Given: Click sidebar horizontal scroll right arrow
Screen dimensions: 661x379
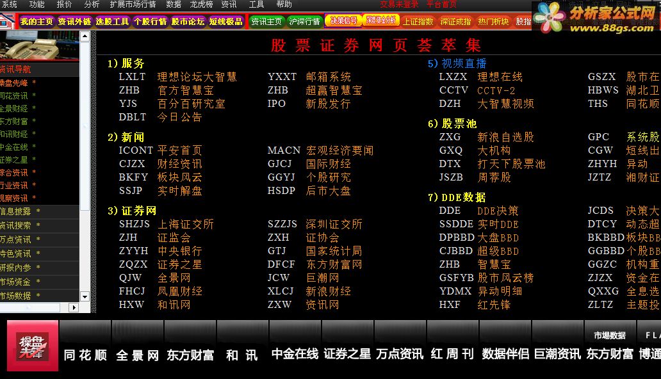Looking at the screenshot, I should point(74,307).
